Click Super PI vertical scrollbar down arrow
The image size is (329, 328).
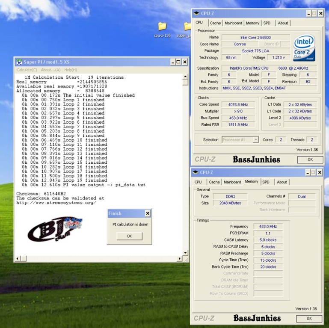[185, 253]
